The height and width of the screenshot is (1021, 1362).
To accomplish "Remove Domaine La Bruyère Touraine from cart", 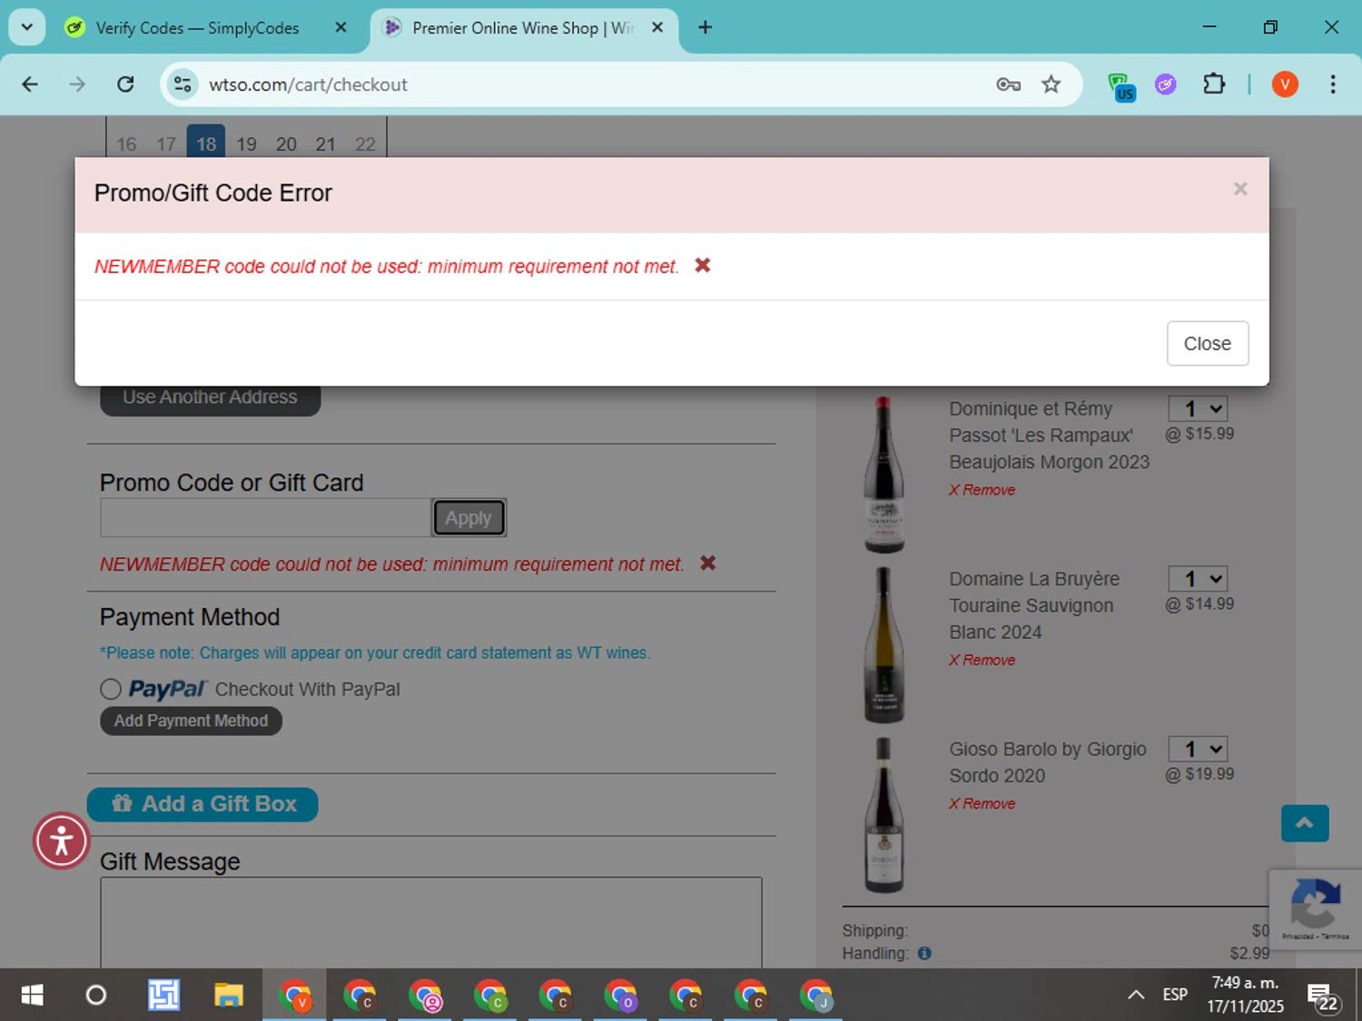I will tap(982, 660).
